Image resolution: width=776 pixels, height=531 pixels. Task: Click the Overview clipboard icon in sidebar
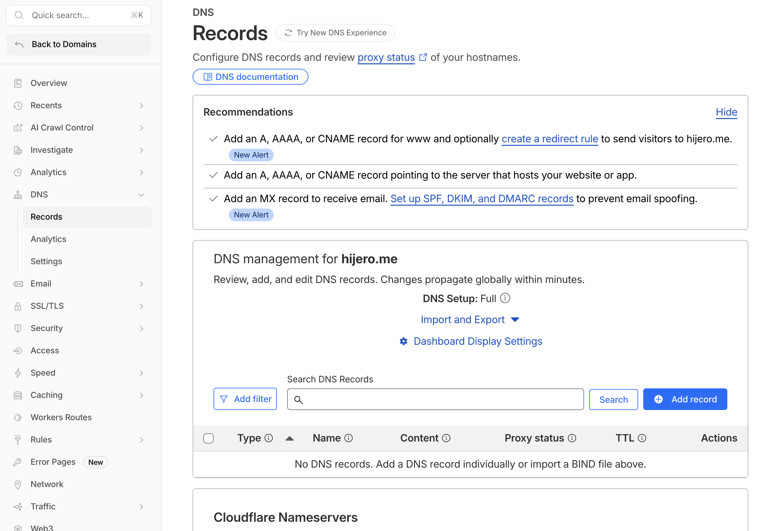(18, 83)
